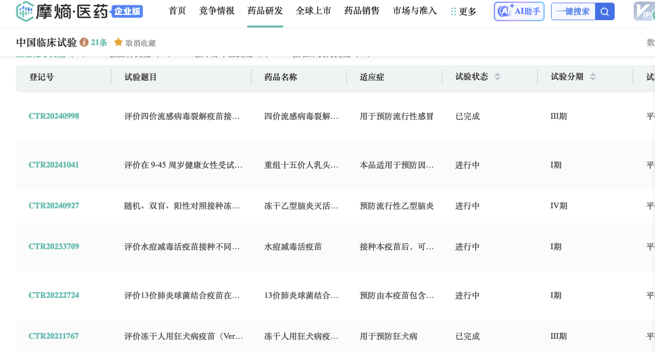Viewport: 655px width, 352px height.
Task: Open trial record CTR20240998
Action: [x=54, y=116]
